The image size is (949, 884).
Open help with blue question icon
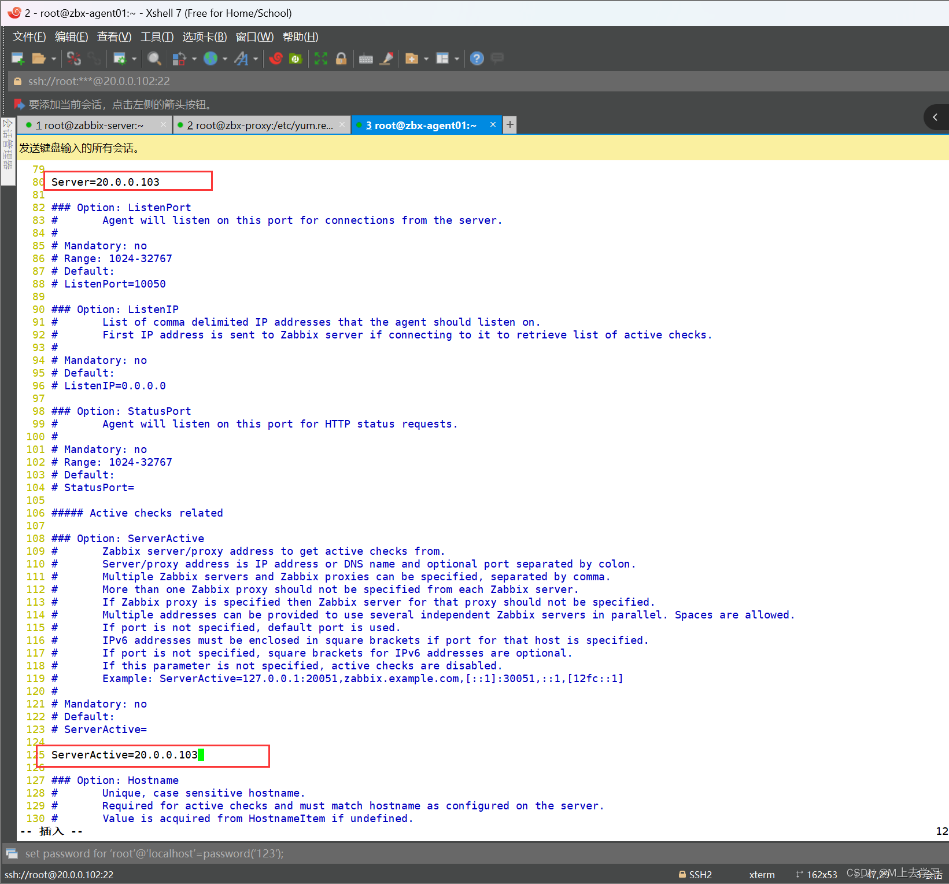pos(477,58)
